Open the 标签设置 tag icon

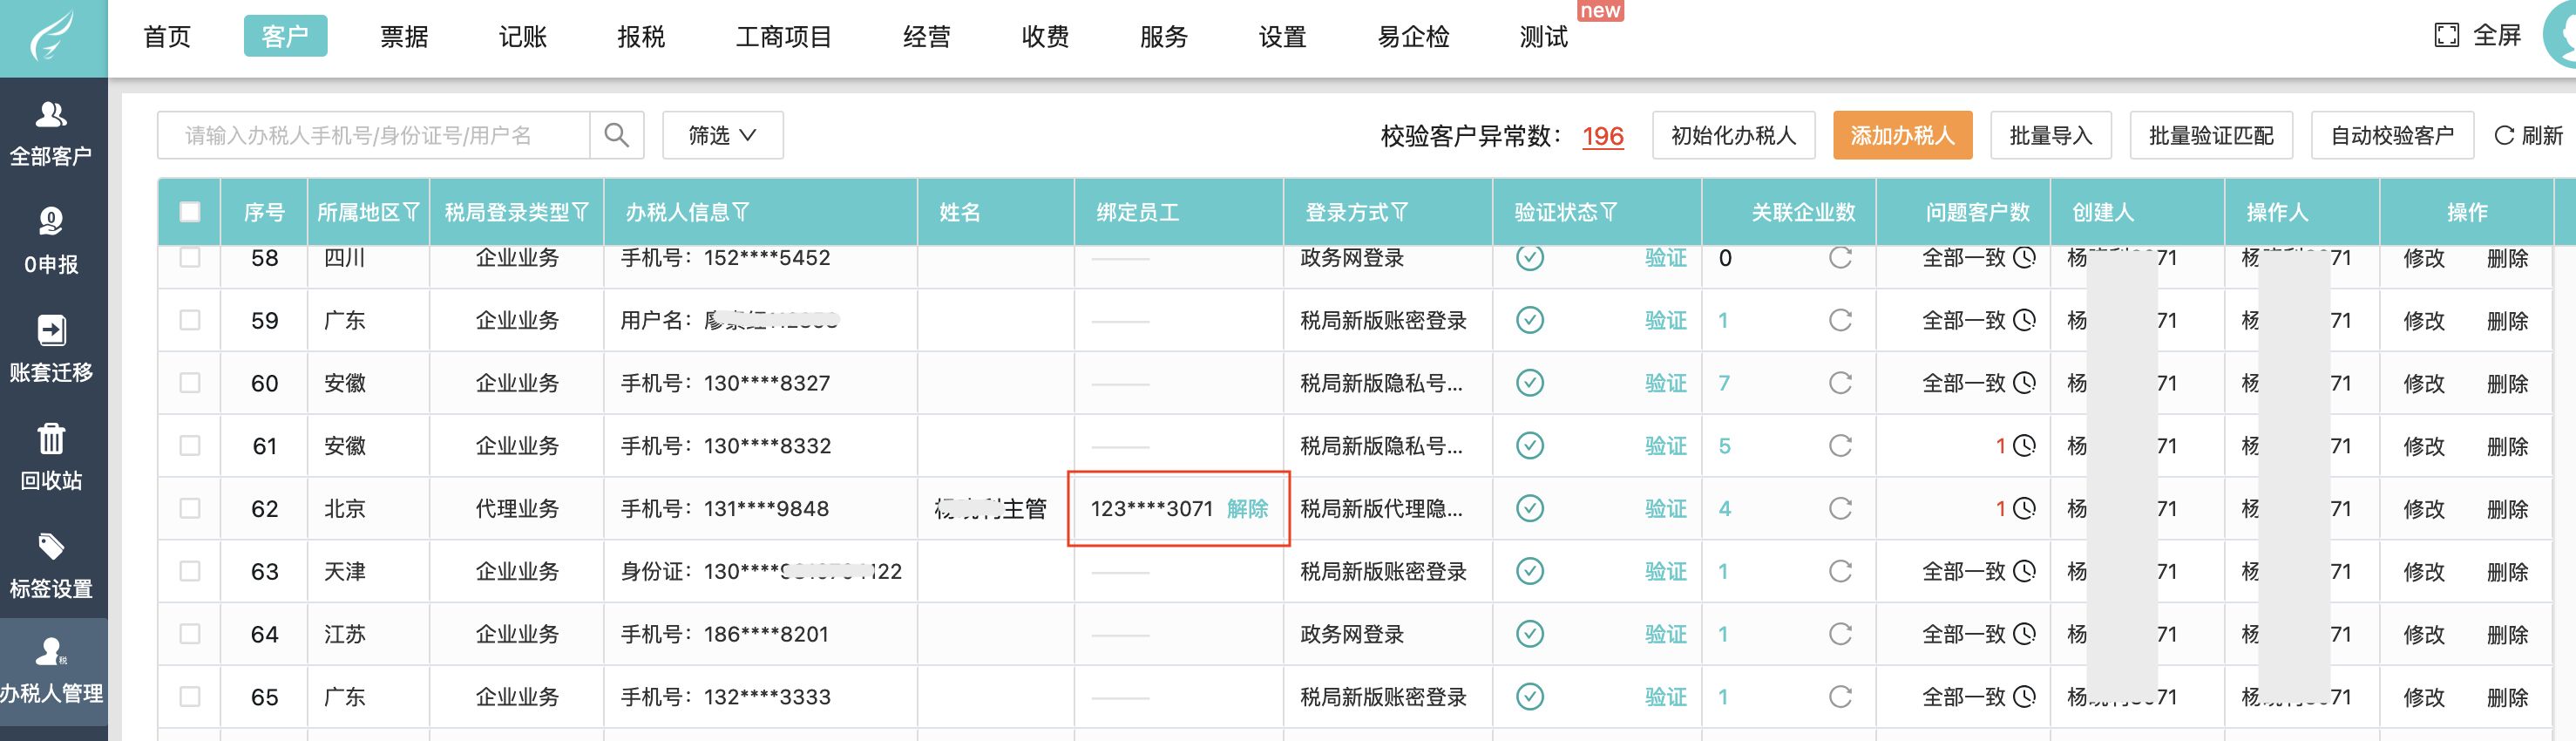(51, 547)
